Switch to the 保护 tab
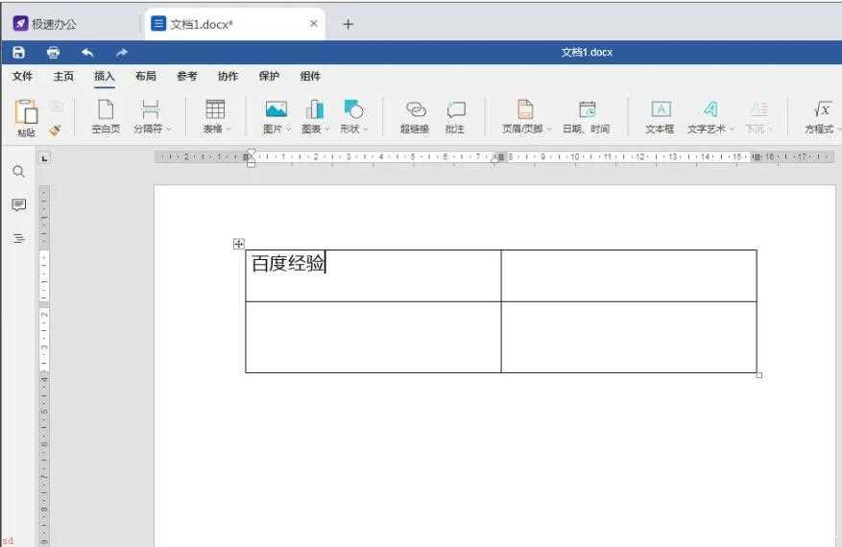 click(x=269, y=76)
